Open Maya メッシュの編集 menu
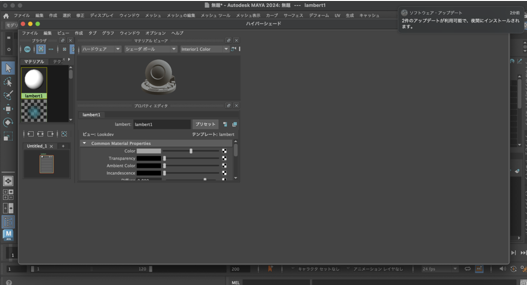Image resolution: width=527 pixels, height=285 pixels. click(x=181, y=15)
